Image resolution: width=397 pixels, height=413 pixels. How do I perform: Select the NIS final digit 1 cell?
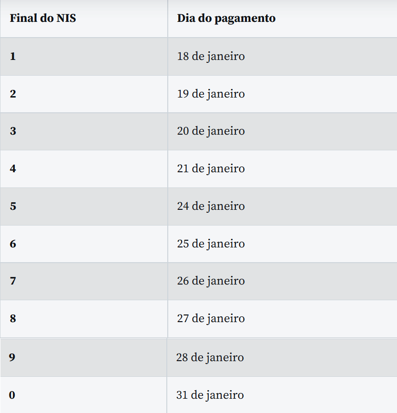(x=13, y=56)
